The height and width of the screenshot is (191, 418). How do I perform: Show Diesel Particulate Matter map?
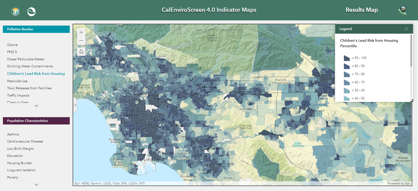tap(26, 59)
